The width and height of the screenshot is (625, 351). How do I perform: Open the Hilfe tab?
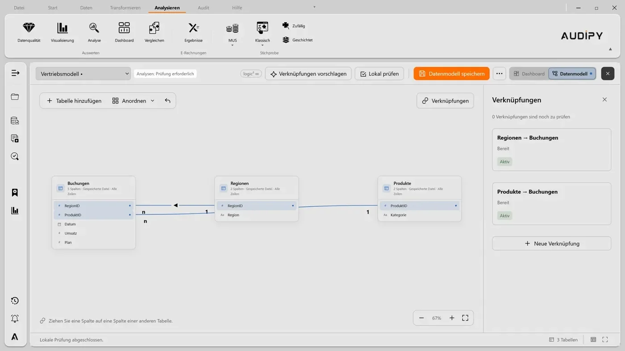(x=237, y=8)
